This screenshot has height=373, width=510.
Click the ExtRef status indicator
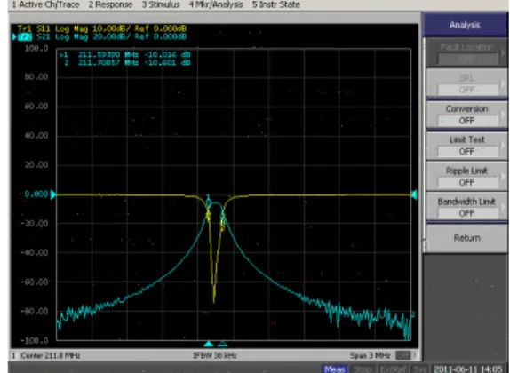click(x=394, y=369)
